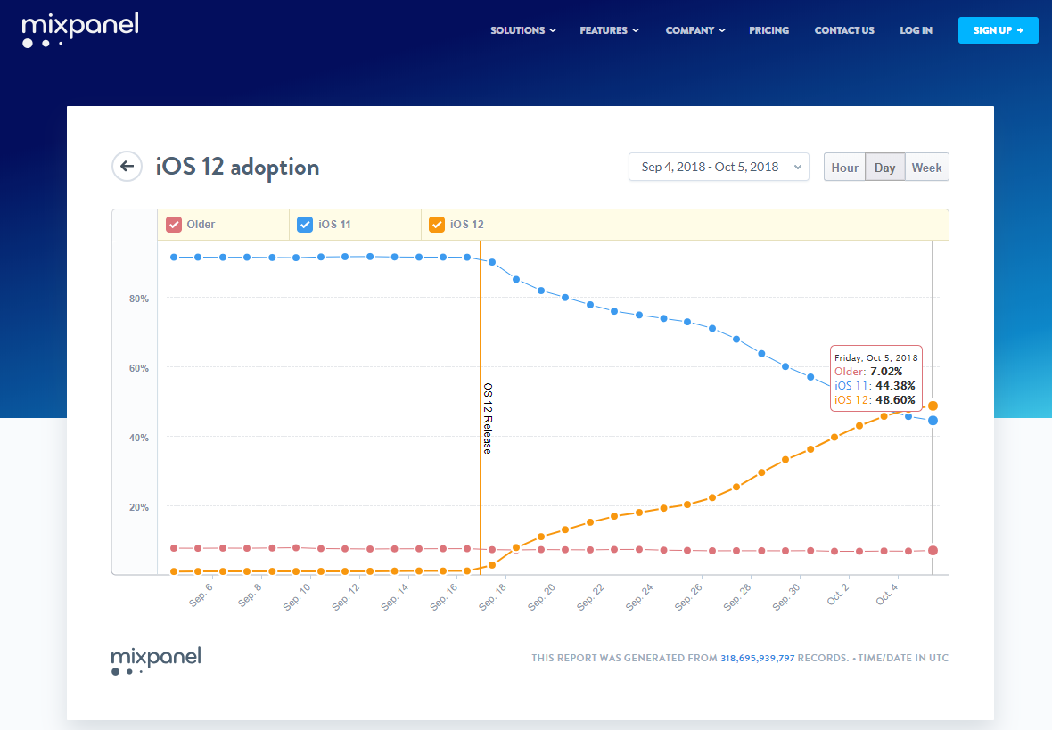Click the 20% y-axis label
The image size is (1052, 730).
click(x=139, y=507)
